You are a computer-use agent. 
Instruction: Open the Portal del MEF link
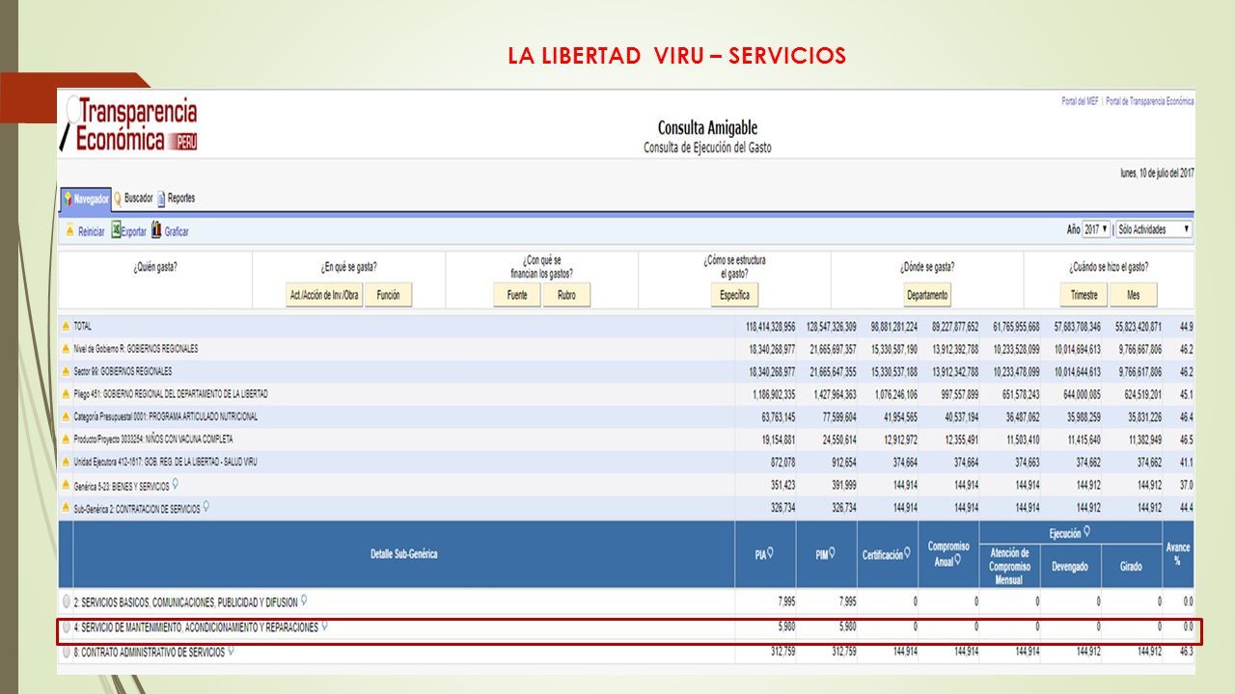1080,101
